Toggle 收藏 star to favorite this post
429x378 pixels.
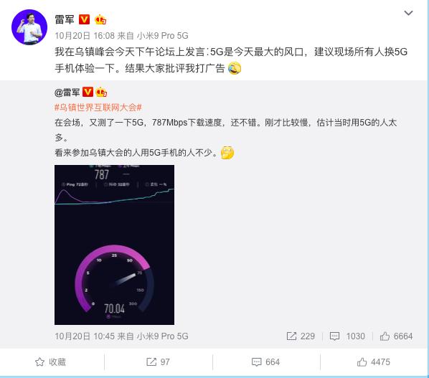(51, 362)
